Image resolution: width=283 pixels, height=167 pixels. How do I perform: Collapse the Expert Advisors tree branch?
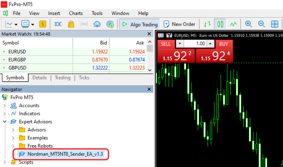click(5, 122)
